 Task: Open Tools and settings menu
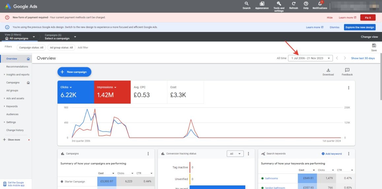click(279, 7)
